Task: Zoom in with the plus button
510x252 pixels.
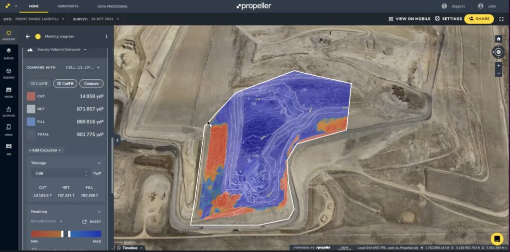Action: click(498, 65)
